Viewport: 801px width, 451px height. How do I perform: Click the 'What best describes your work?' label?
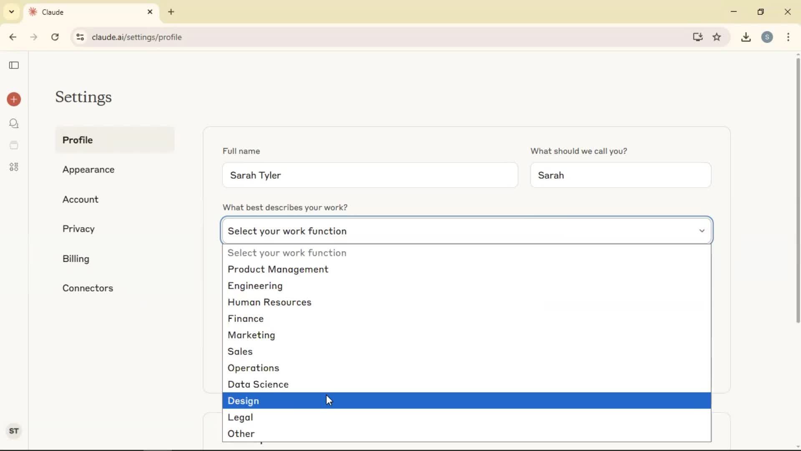[x=285, y=208]
